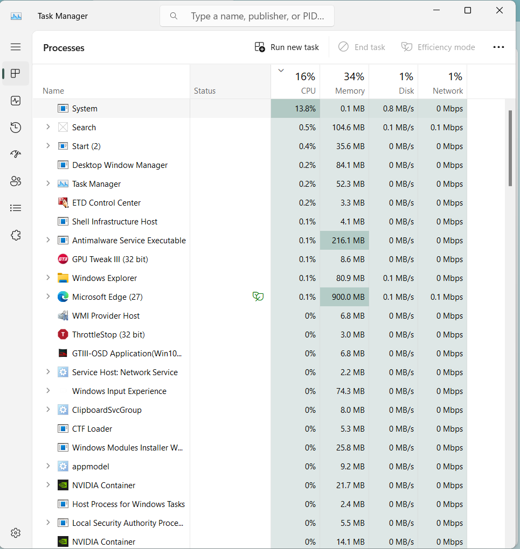Click the Microsoft Edge process icon

(x=63, y=297)
